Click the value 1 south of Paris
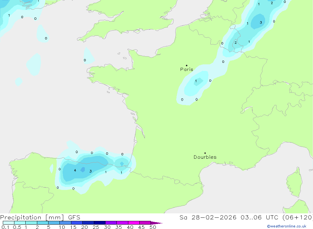This screenshot has height=229, width=313. pyautogui.click(x=196, y=81)
